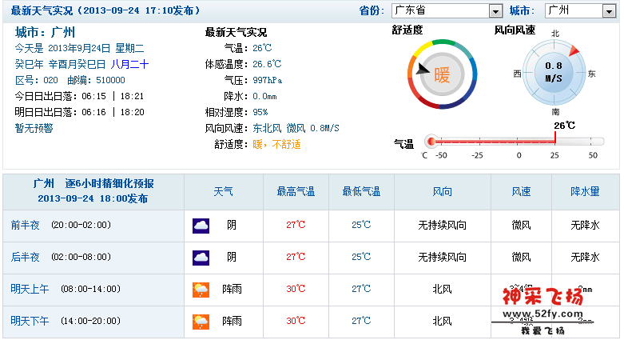Click the shower icon in 明天上午 row
This screenshot has height=340, width=624.
point(201,290)
